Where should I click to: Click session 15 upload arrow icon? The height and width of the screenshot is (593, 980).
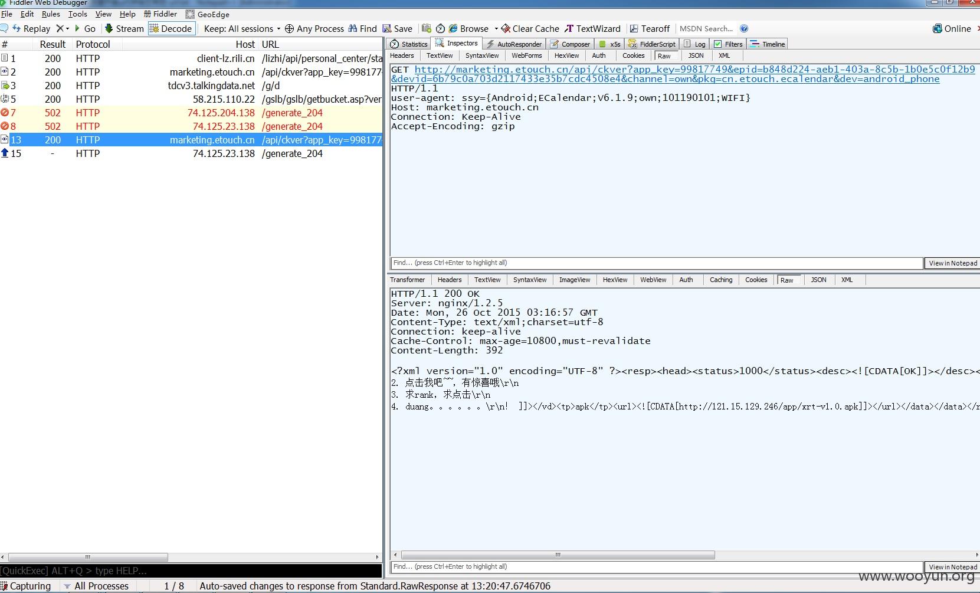[5, 153]
